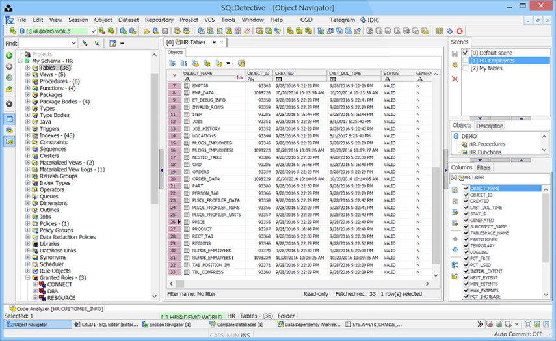Expand the Indexes - (43) tree node
The image size is (556, 341).
(28, 135)
